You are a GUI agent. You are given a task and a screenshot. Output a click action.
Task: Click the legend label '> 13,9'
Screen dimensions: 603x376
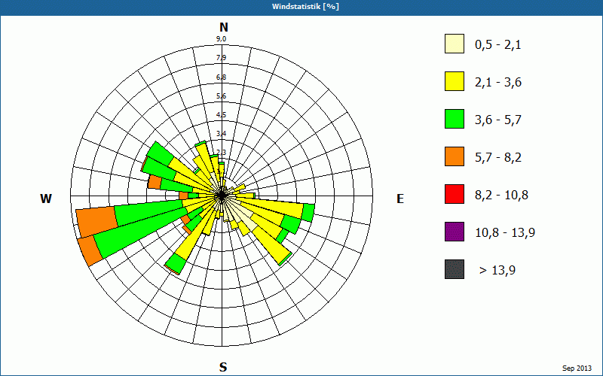click(x=497, y=271)
